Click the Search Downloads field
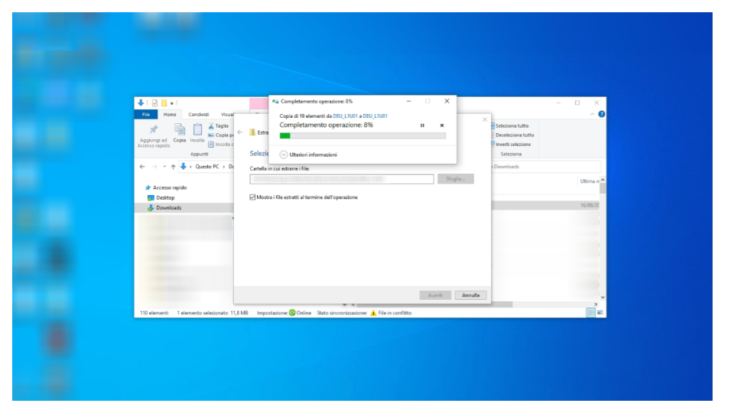The image size is (734, 413). tap(546, 167)
